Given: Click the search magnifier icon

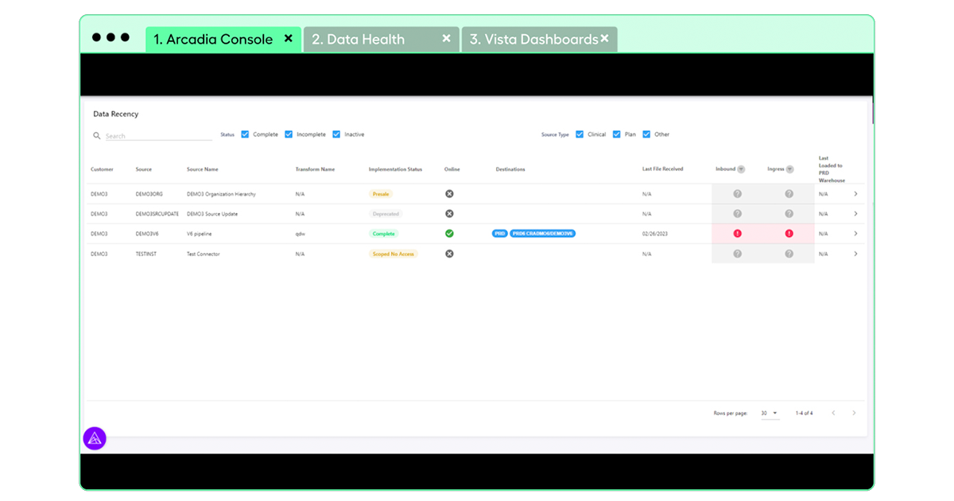Looking at the screenshot, I should pos(97,136).
